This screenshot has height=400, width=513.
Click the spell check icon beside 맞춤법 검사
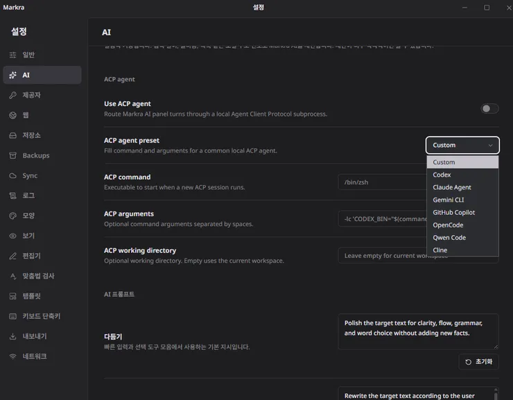click(x=12, y=276)
